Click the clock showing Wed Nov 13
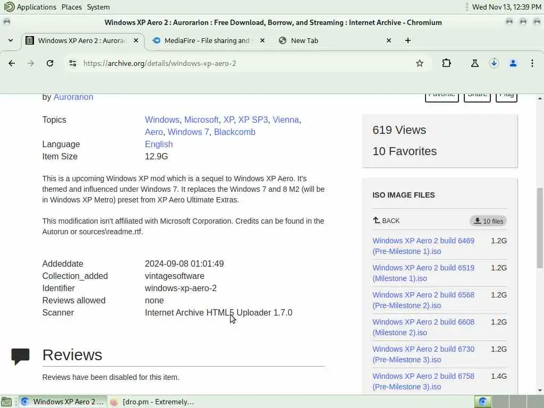 [506, 7]
